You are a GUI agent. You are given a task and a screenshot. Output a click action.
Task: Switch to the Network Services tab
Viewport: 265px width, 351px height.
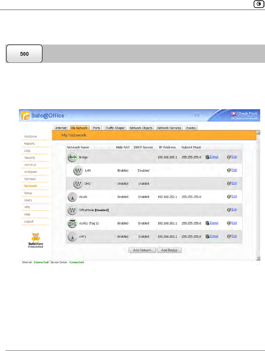[x=169, y=128]
